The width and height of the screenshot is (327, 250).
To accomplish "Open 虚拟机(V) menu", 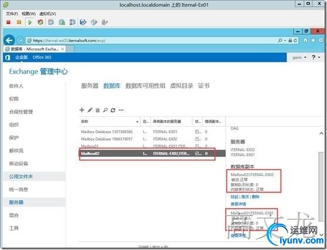I will 47,13.
